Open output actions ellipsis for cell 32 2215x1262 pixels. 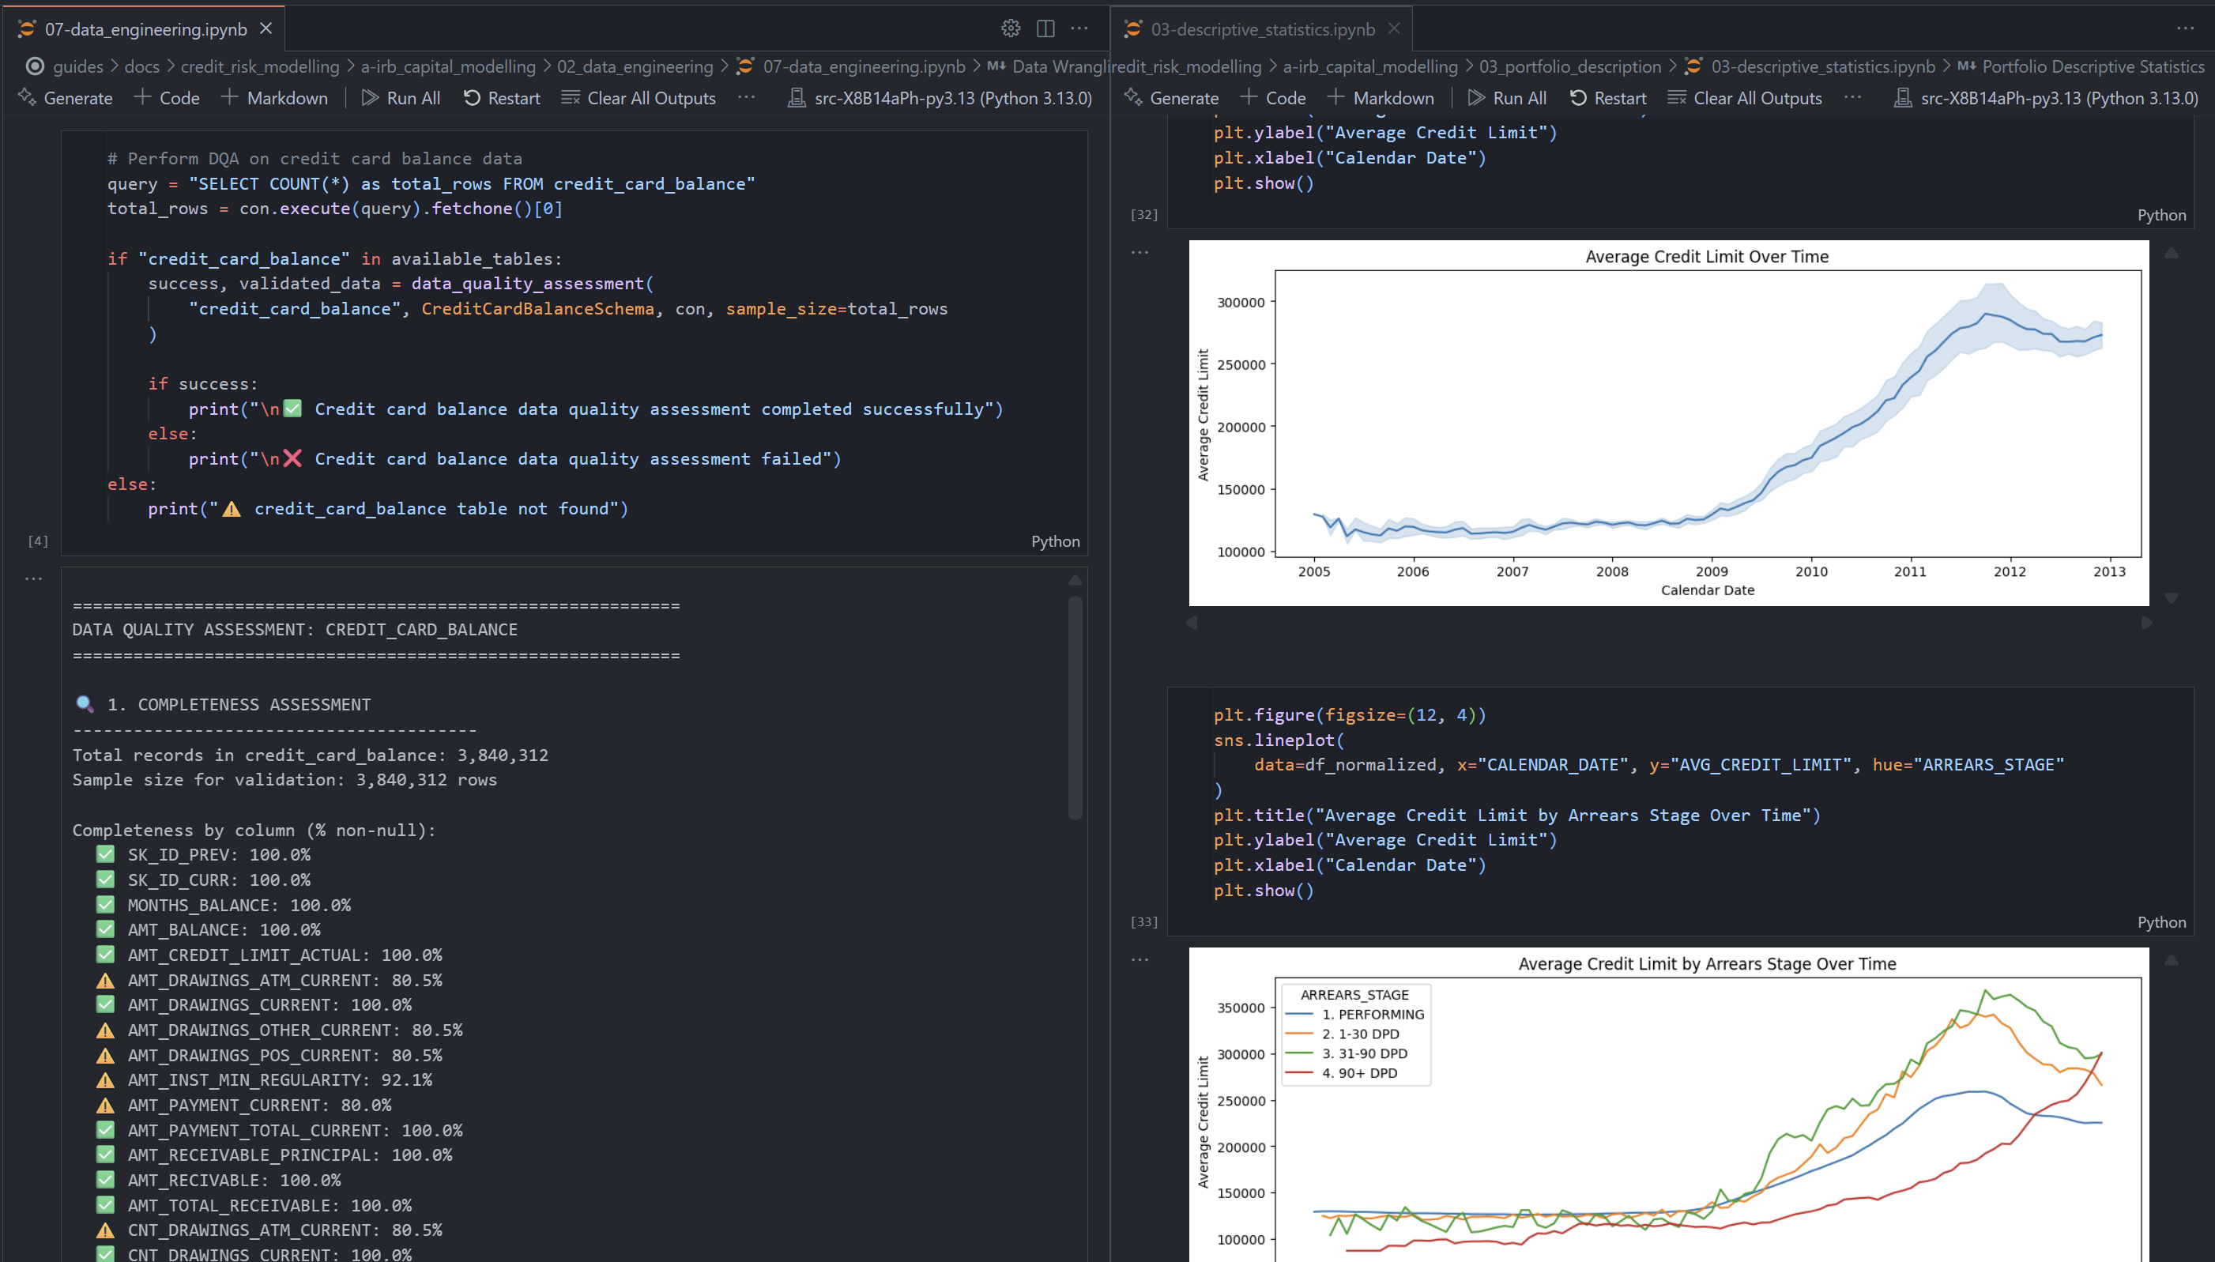pyautogui.click(x=1140, y=252)
